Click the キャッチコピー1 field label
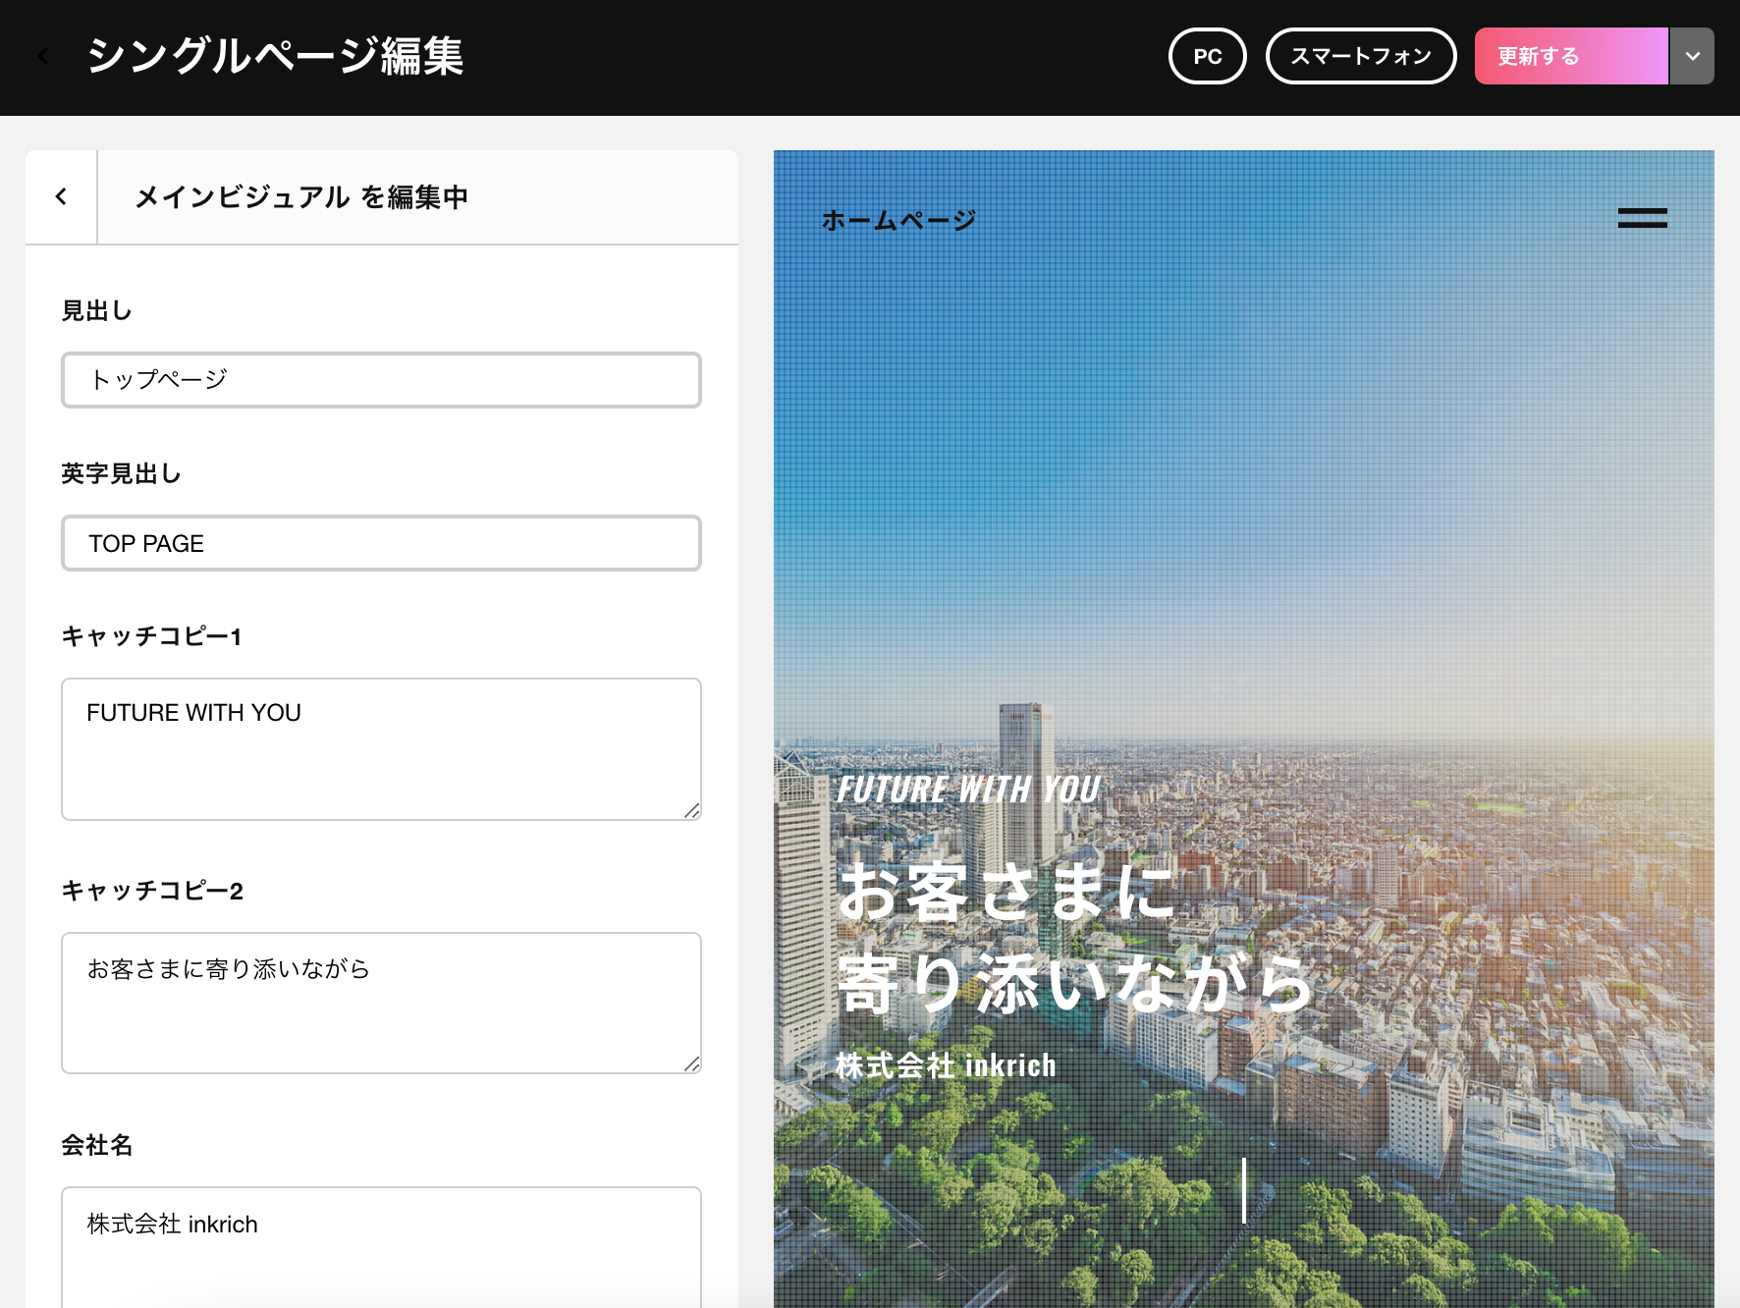Screen dimensions: 1740x1308 (x=151, y=636)
